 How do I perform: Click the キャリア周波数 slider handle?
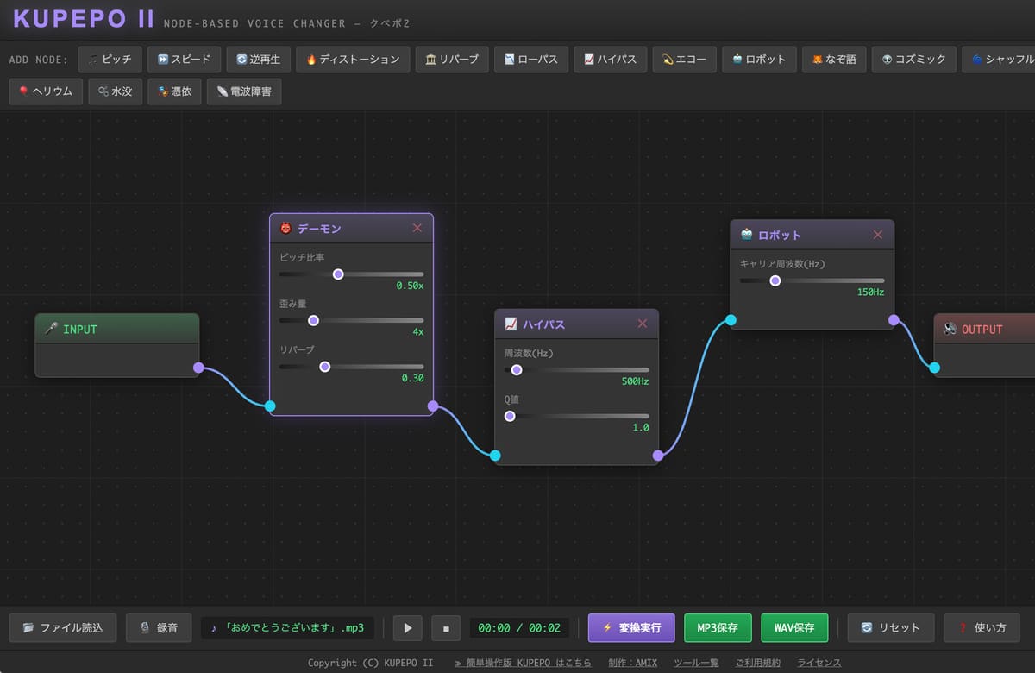click(775, 280)
